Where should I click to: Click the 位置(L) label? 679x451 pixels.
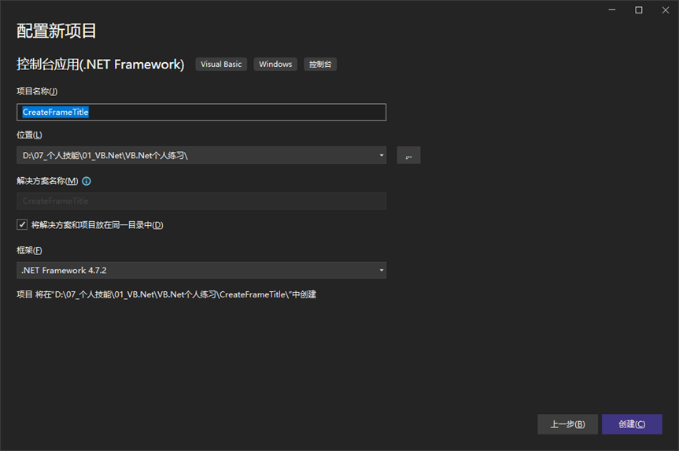click(x=29, y=135)
